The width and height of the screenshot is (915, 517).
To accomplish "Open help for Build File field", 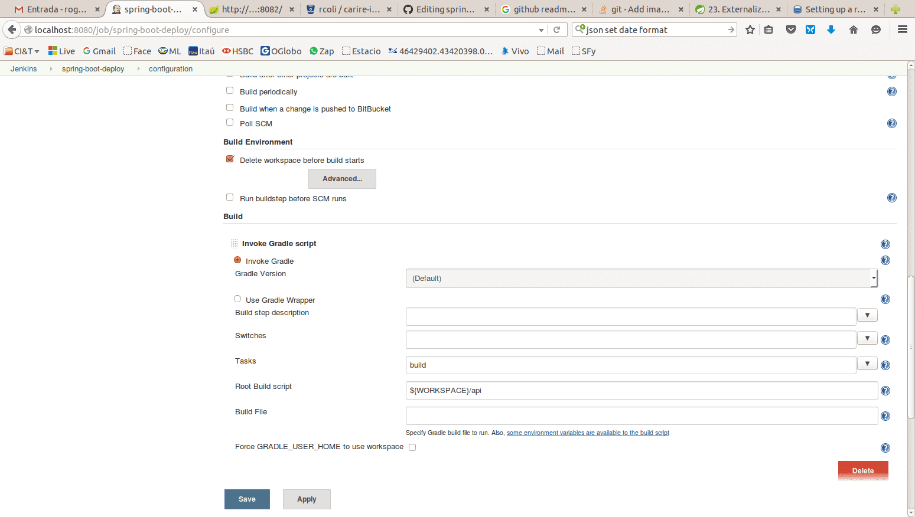I will coord(885,416).
